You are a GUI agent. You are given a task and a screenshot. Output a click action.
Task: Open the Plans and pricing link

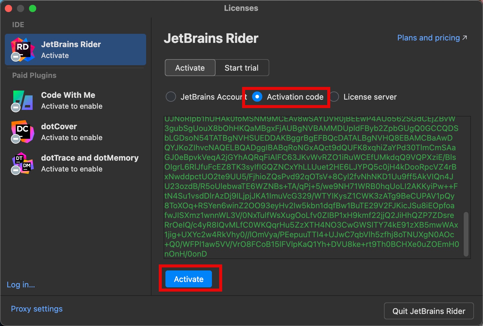point(428,38)
